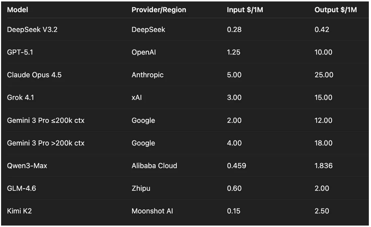Image resolution: width=371 pixels, height=227 pixels.
Task: Select the 25.00 output price cell
Action: pyautogui.click(x=324, y=75)
